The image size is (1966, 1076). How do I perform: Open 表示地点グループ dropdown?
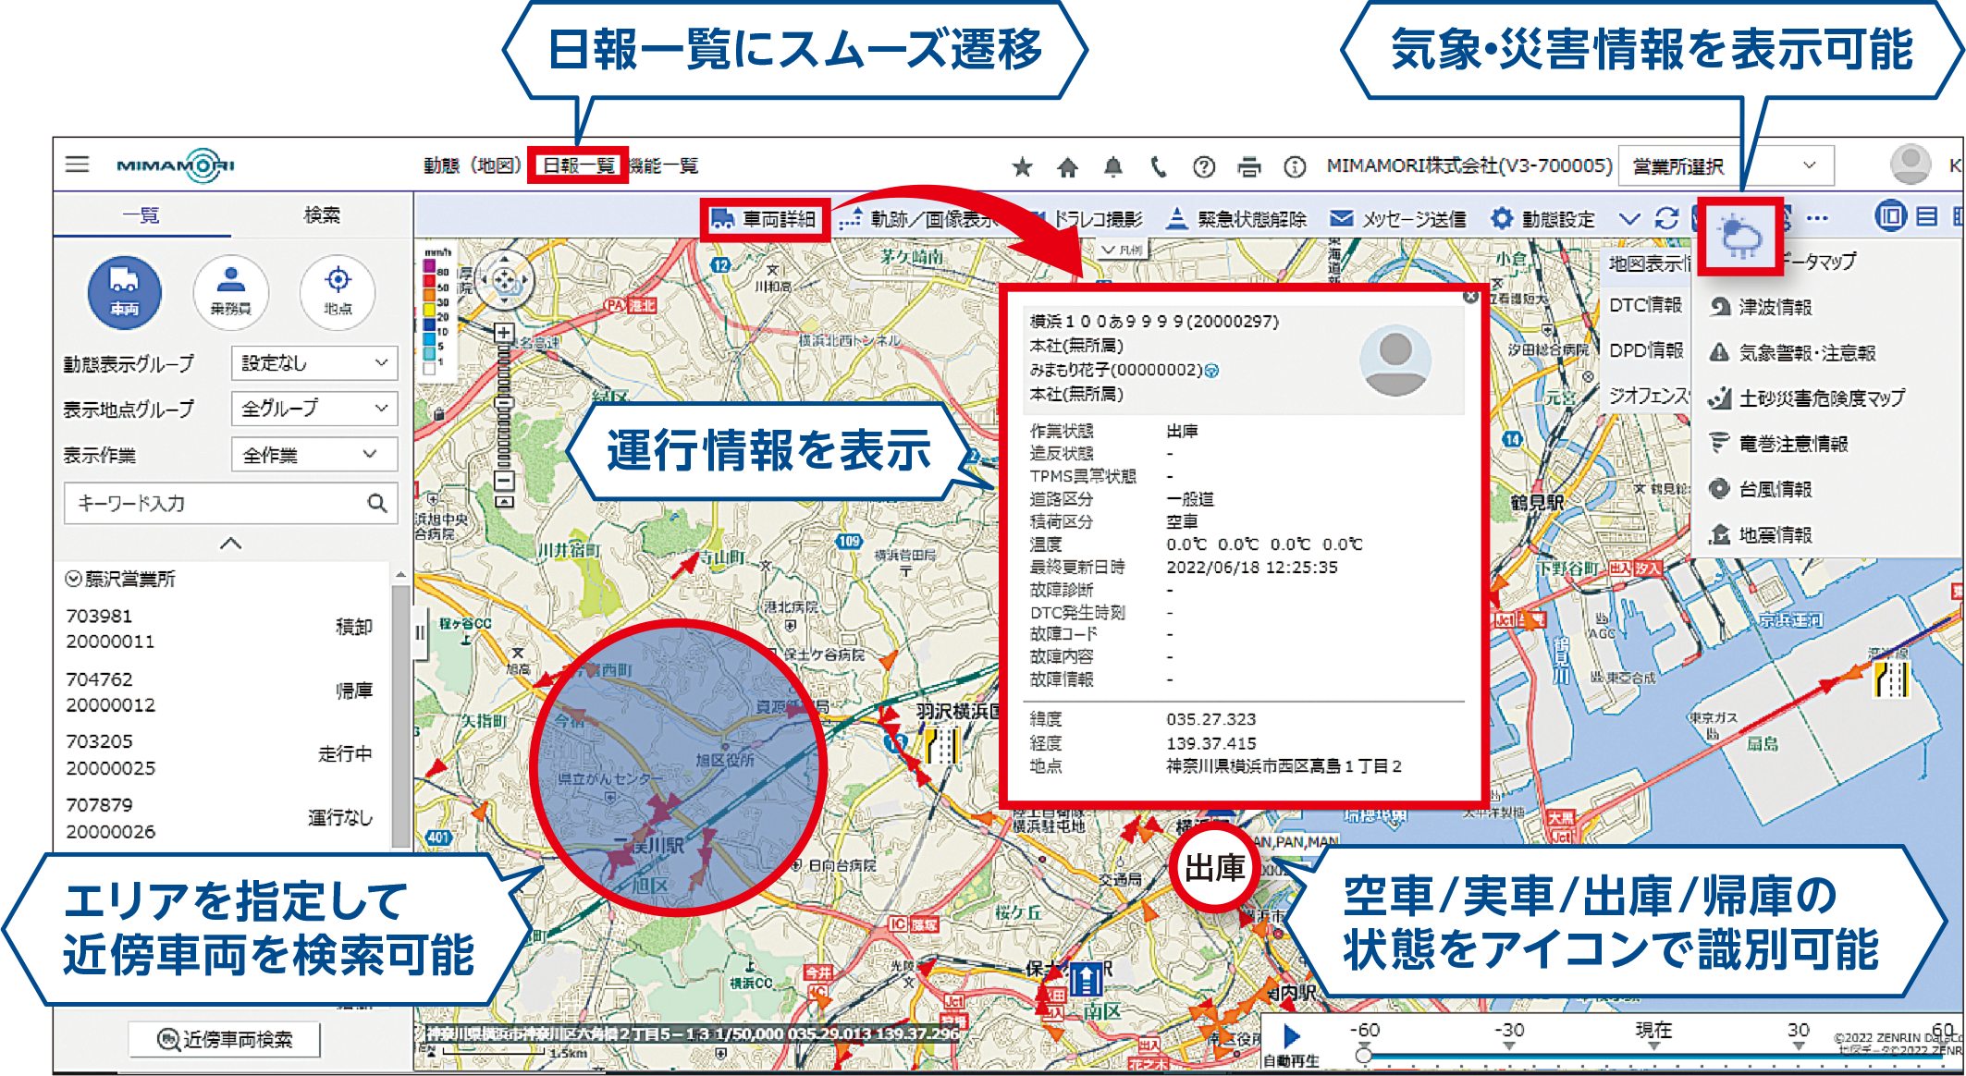(x=314, y=408)
